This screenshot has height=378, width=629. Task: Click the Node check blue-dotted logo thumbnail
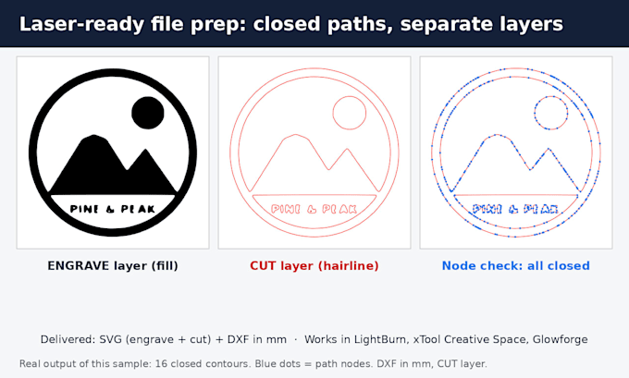[x=516, y=152]
